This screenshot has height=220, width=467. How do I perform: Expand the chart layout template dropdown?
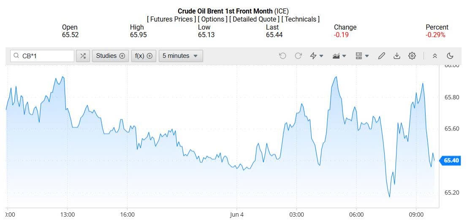362,56
